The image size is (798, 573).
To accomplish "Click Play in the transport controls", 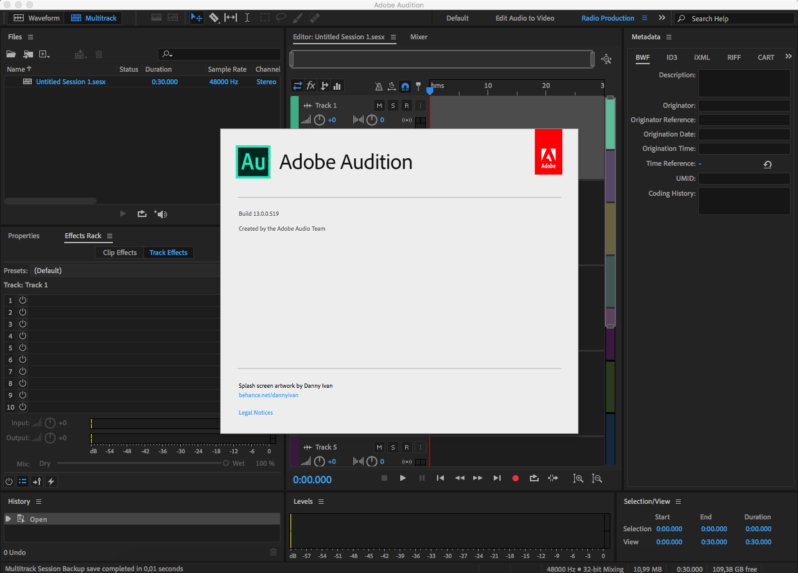I will click(403, 478).
